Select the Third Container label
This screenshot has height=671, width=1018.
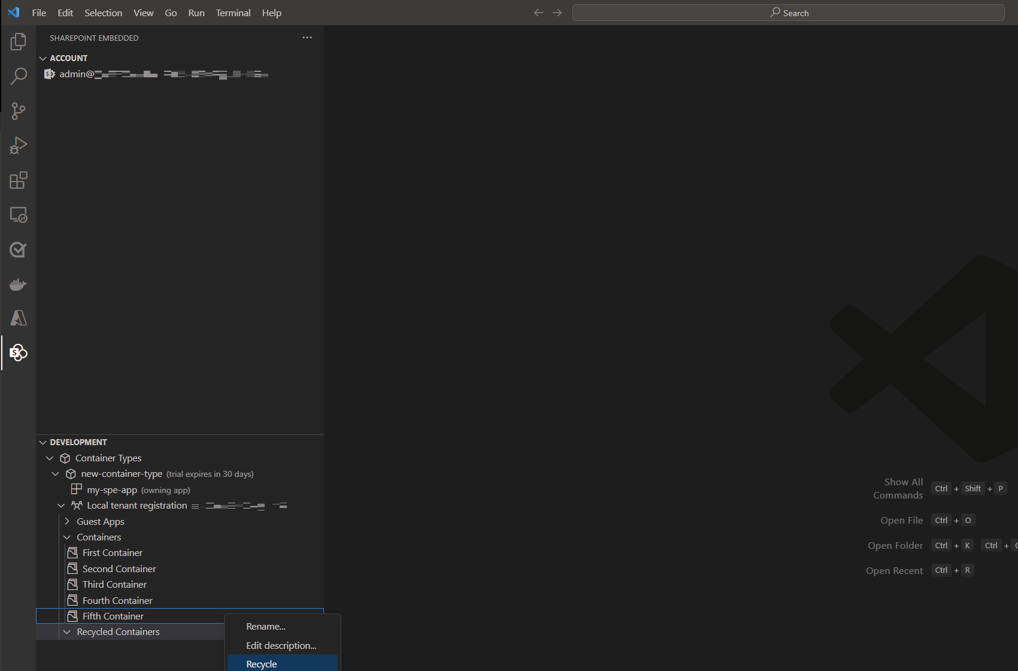click(114, 584)
